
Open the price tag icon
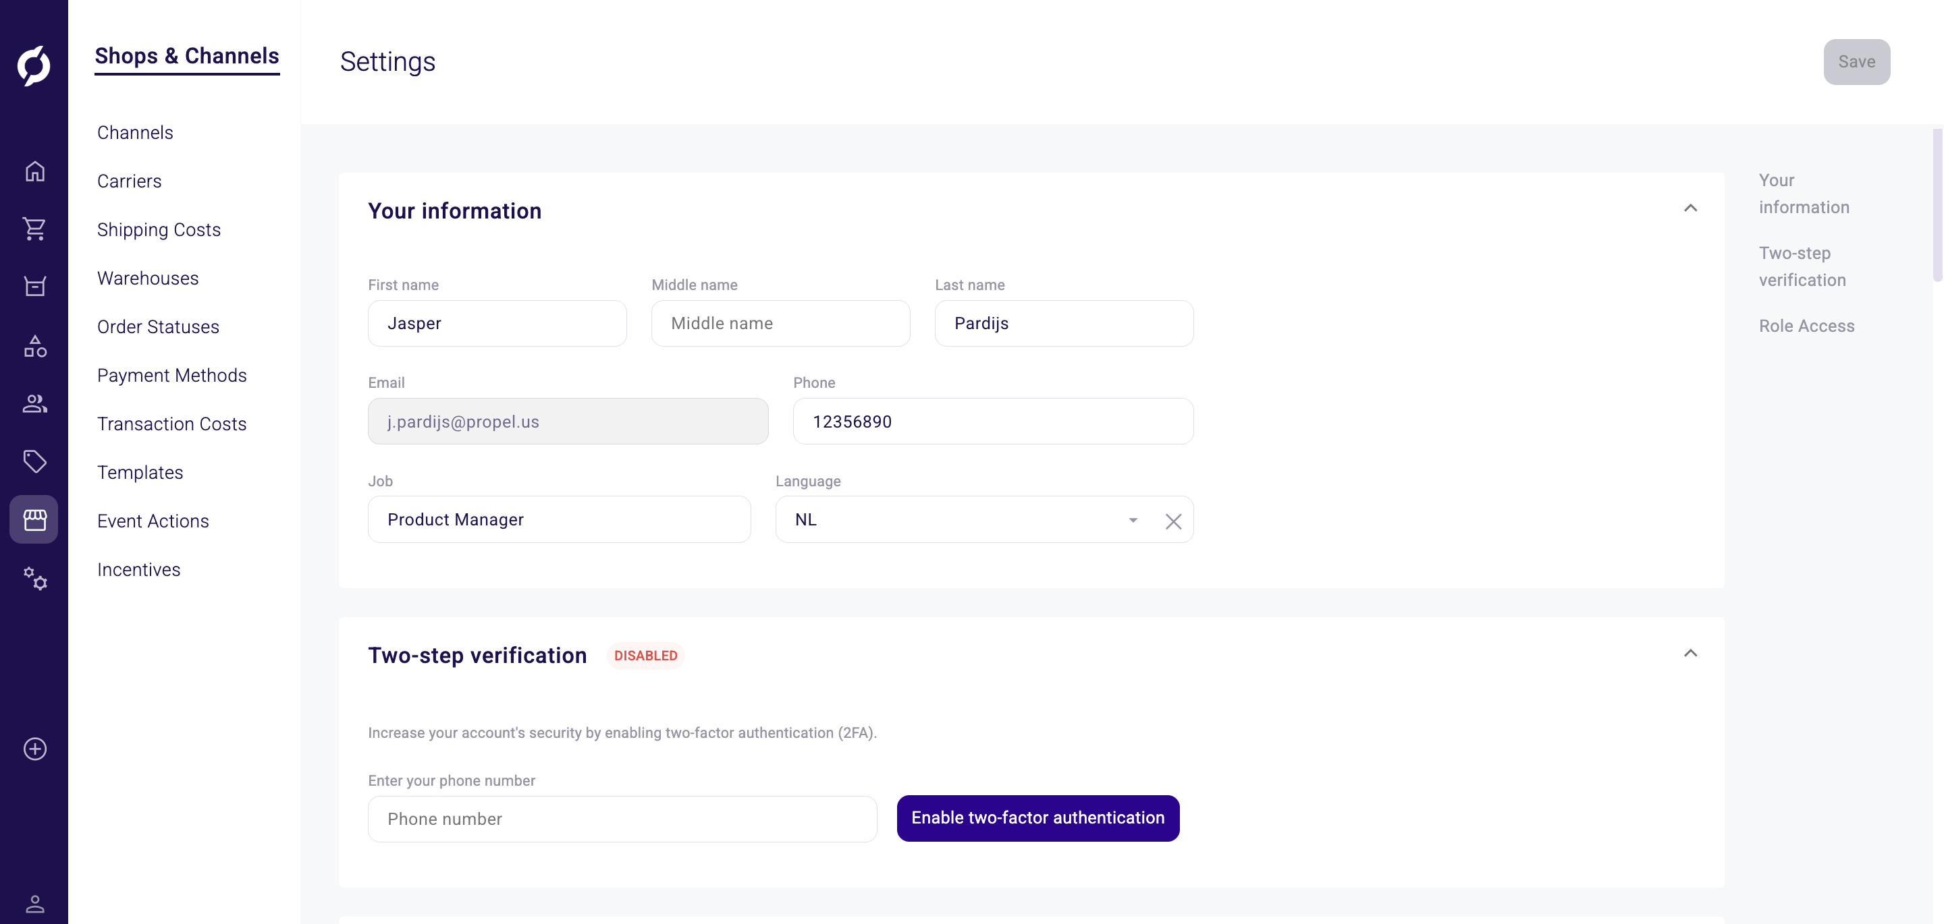(x=34, y=461)
